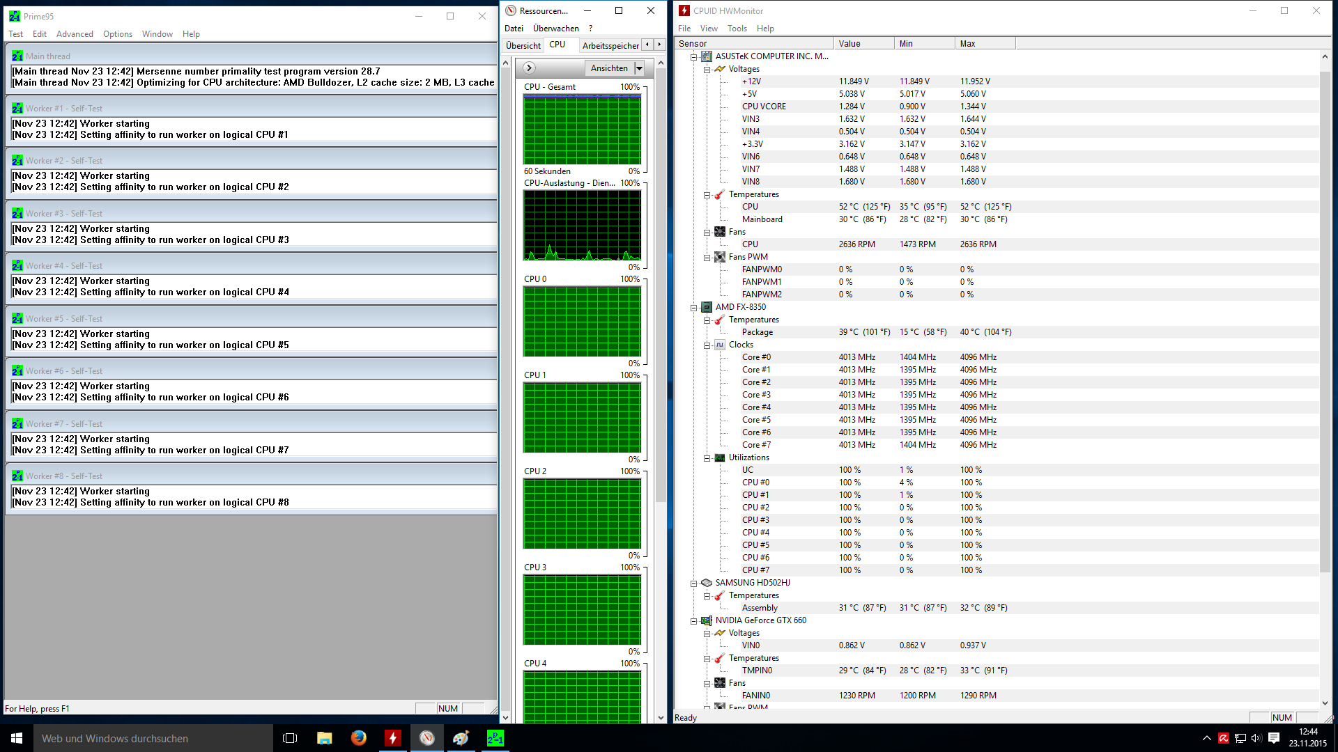Collapse the Voltages node under ASUSTeK
The image size is (1338, 752).
pyautogui.click(x=707, y=69)
